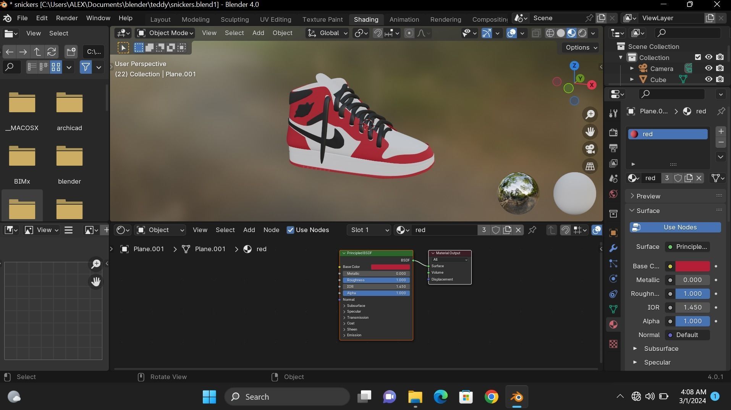The height and width of the screenshot is (410, 731).
Task: Toggle X-ray in the viewport header
Action: 536,33
